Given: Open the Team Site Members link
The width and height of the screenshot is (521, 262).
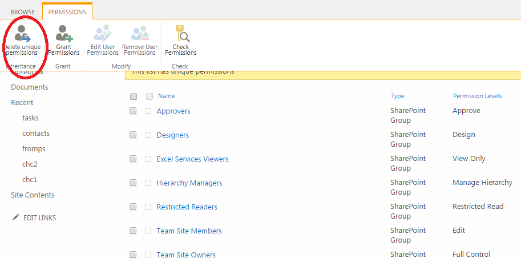Looking at the screenshot, I should 189,231.
